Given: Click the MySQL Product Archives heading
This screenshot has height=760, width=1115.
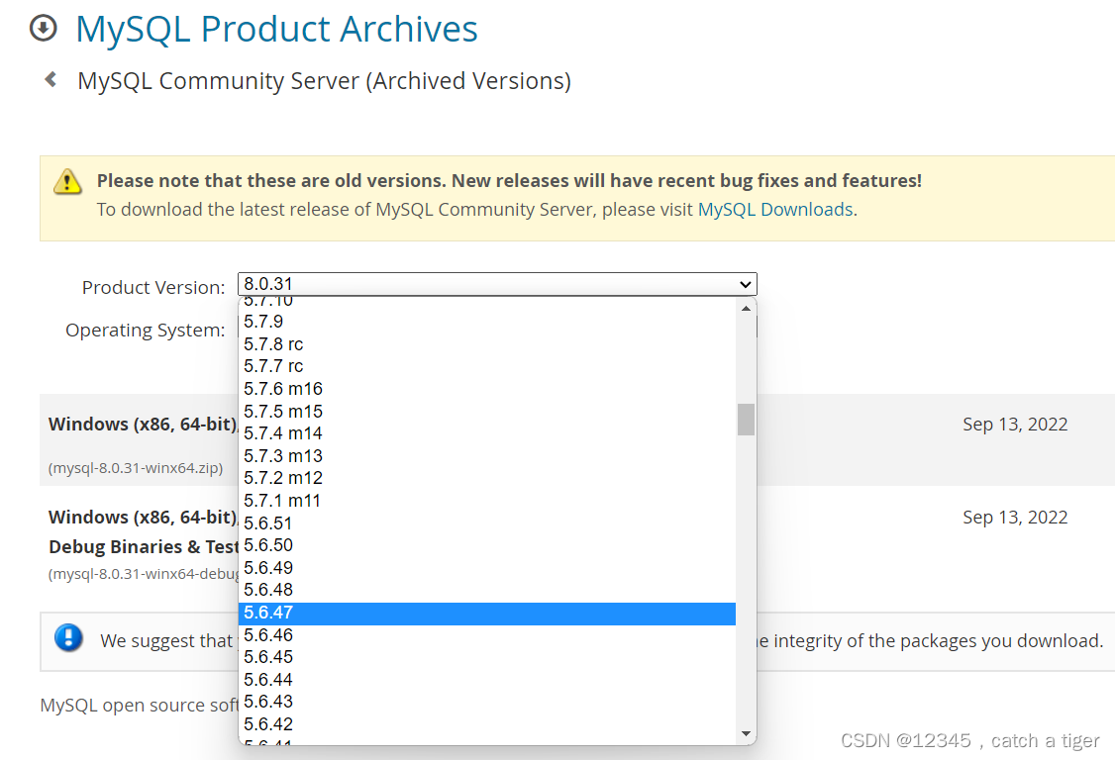Looking at the screenshot, I should click(x=276, y=29).
